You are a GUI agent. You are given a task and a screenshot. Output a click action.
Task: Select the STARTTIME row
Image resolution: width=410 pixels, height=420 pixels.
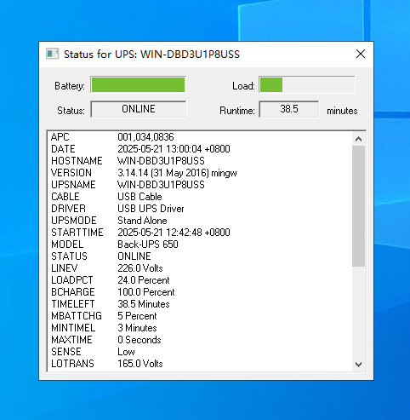[200, 233]
